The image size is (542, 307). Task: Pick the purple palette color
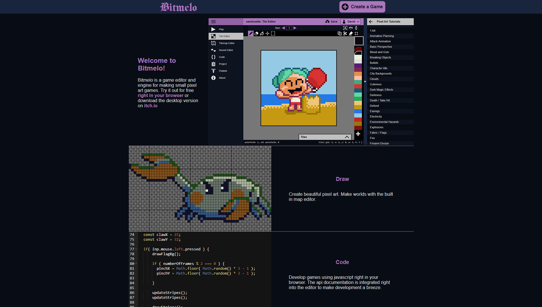point(358,65)
